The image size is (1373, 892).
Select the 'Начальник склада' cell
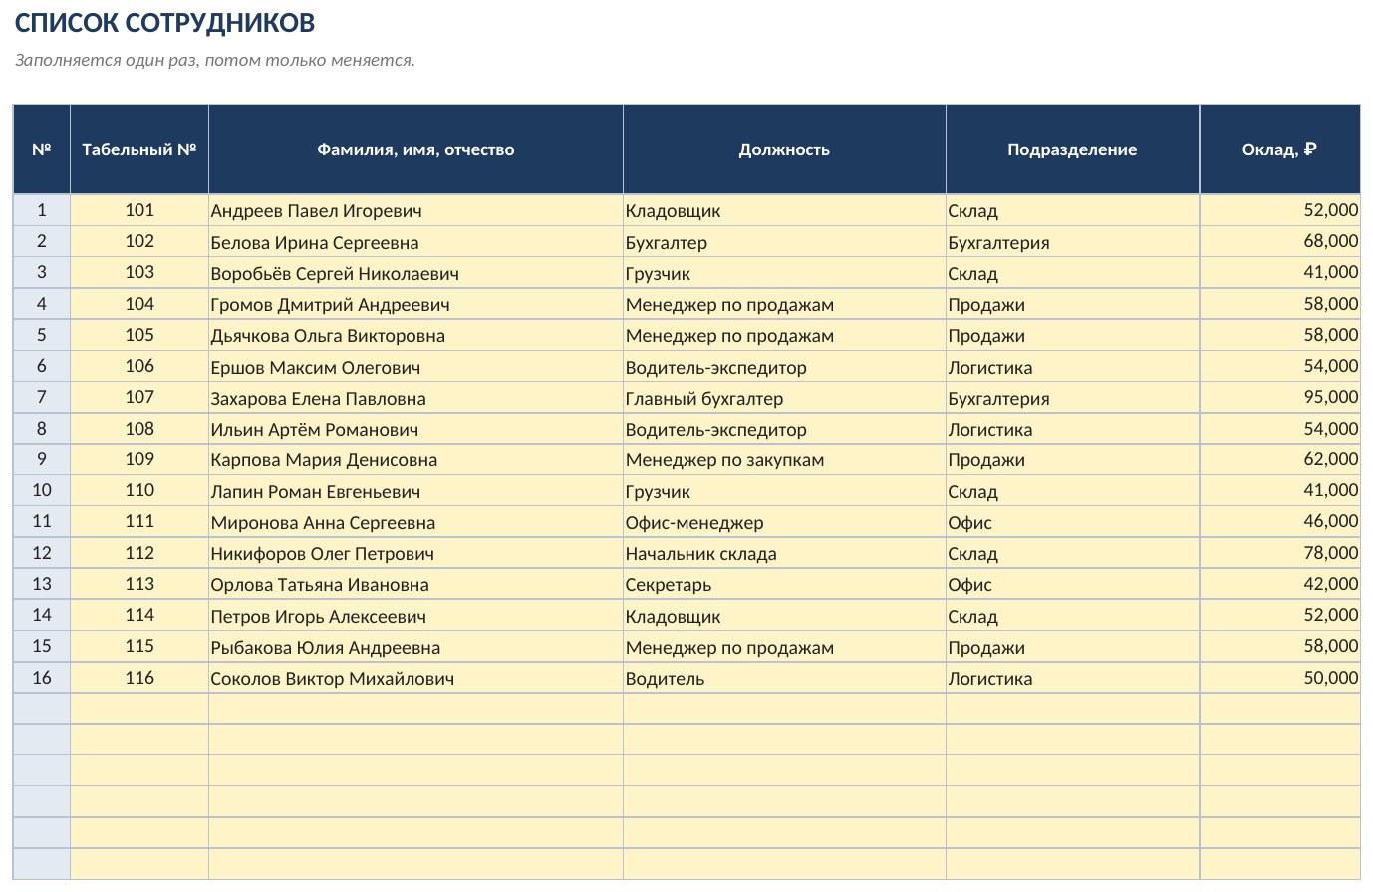(x=784, y=553)
